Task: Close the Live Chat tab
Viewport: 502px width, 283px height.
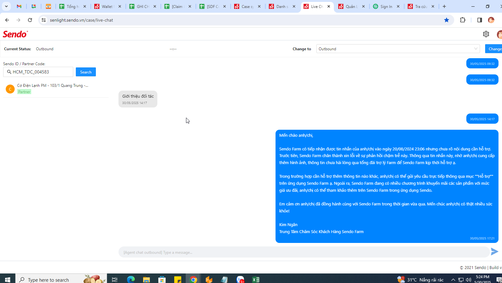Action: coord(329,6)
